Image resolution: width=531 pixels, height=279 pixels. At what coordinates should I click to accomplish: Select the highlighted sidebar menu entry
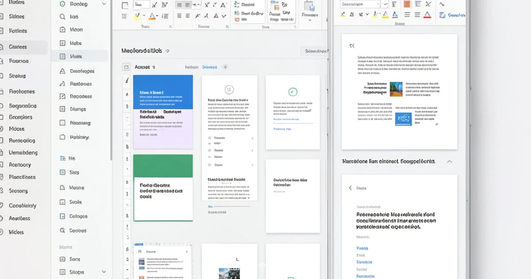[x=80, y=56]
